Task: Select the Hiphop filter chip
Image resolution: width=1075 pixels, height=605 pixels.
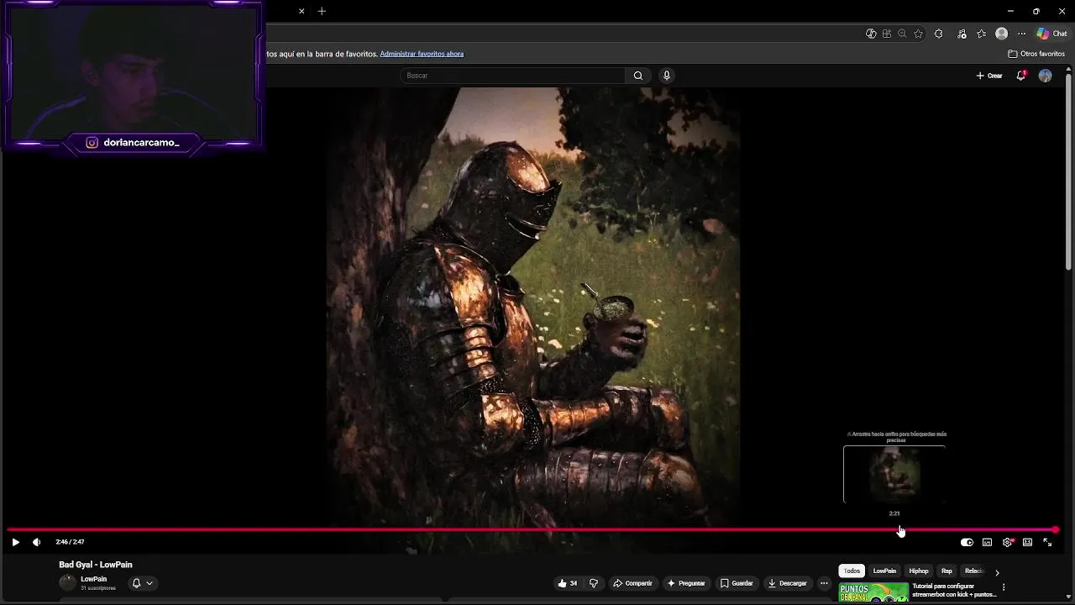Action: (x=919, y=571)
